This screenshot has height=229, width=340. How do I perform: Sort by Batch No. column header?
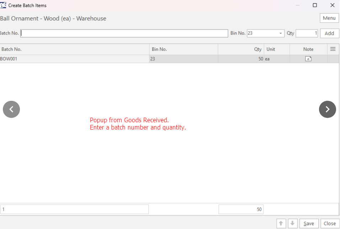[75, 49]
